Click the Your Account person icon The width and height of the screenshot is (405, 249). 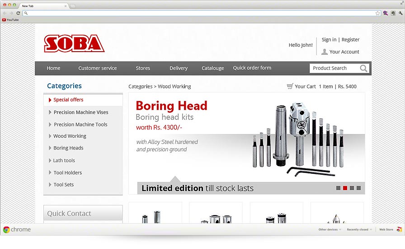tap(324, 52)
